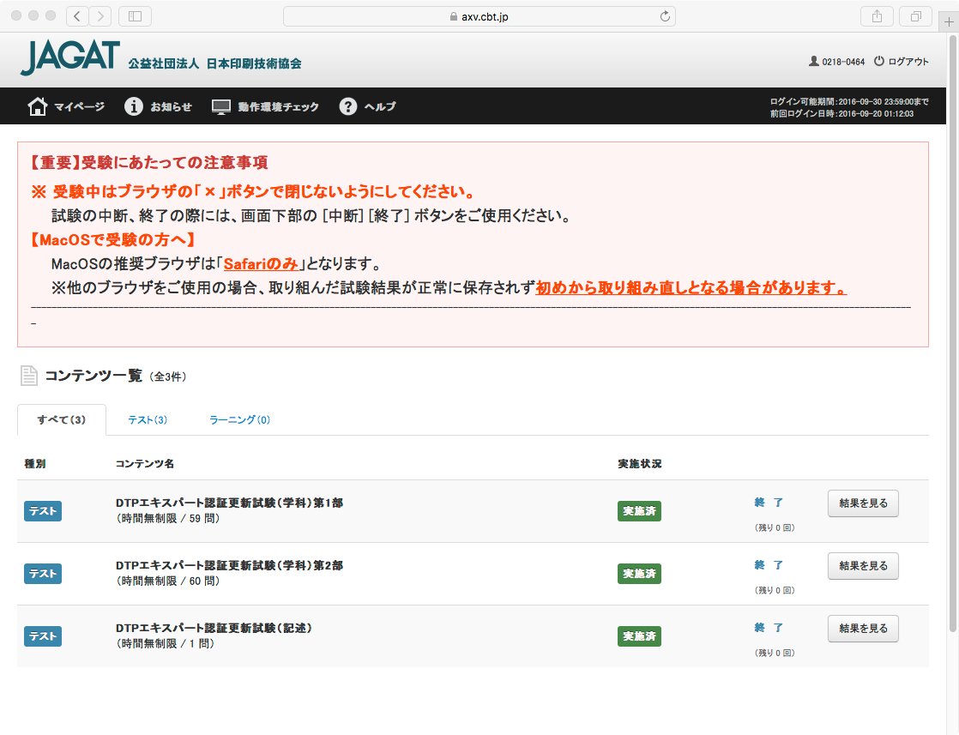Click the underlined 初めから取り組み直しとなる場合があります text
This screenshot has height=735, width=959.
tap(691, 288)
